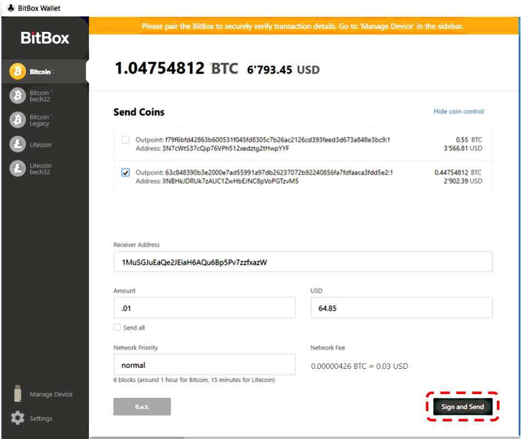Screen dimensions: 521x439
Task: Click address 3NBHkJDRUk7zAUC1ZwHbEJNC8pVoPGTzvM5
Action: [230, 181]
